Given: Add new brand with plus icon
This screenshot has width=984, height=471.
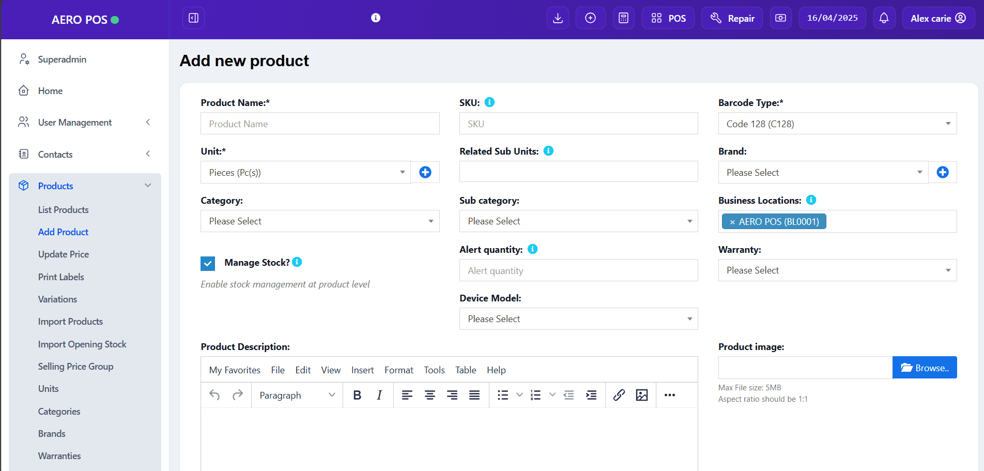Looking at the screenshot, I should tap(942, 172).
